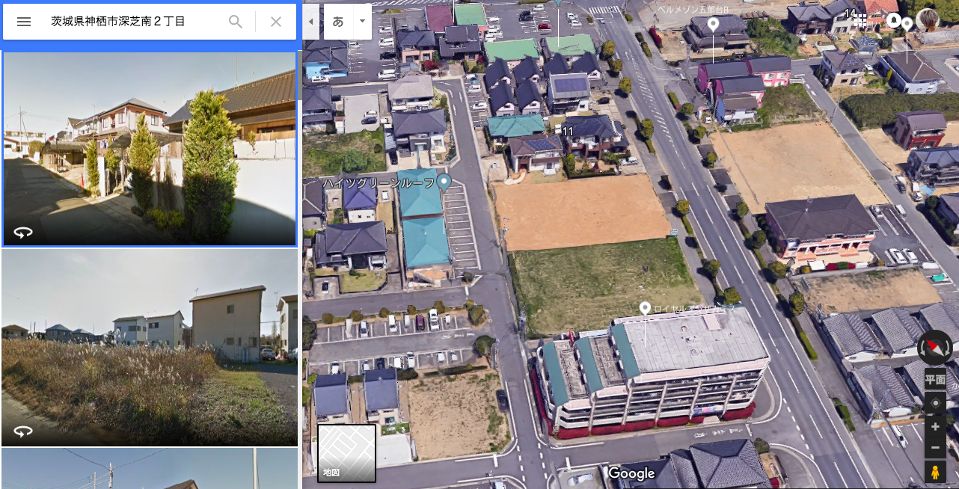Open the first street photo thumbnail

click(150, 149)
